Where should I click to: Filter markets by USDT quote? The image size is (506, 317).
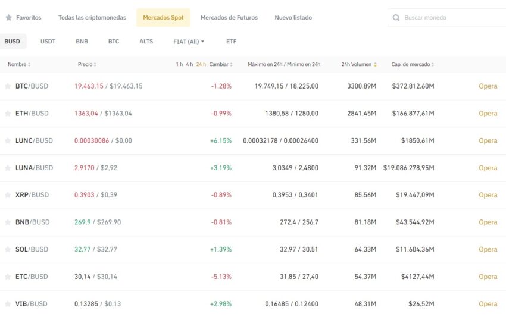click(48, 42)
